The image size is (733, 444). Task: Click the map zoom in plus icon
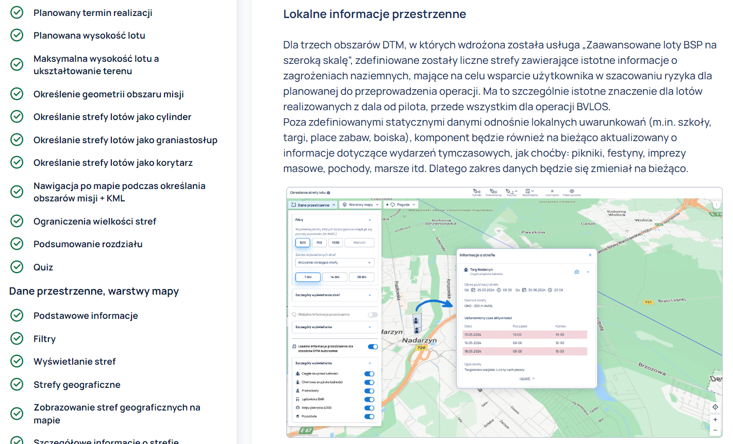pyautogui.click(x=715, y=419)
